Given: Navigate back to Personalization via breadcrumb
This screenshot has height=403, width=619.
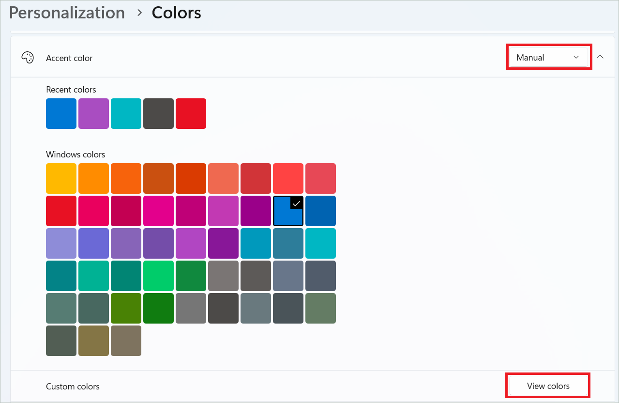Looking at the screenshot, I should pos(67,12).
